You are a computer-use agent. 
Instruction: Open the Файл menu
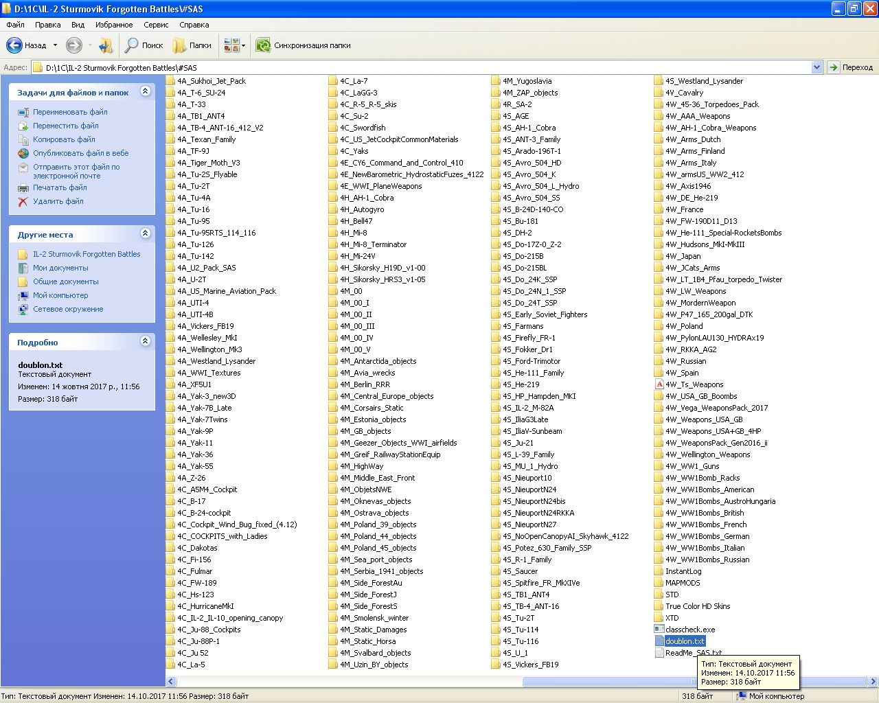(x=15, y=25)
